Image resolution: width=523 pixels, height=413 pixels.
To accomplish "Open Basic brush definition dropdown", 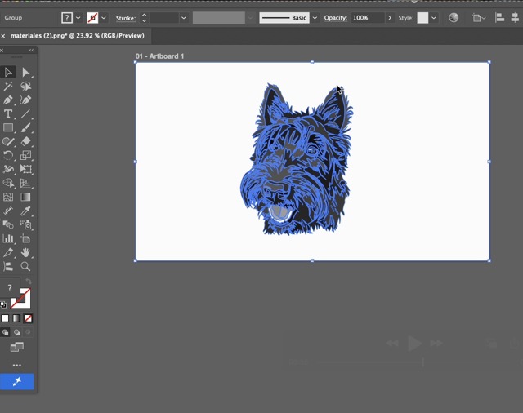I will [x=315, y=18].
